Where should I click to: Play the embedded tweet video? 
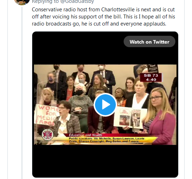click(x=105, y=105)
